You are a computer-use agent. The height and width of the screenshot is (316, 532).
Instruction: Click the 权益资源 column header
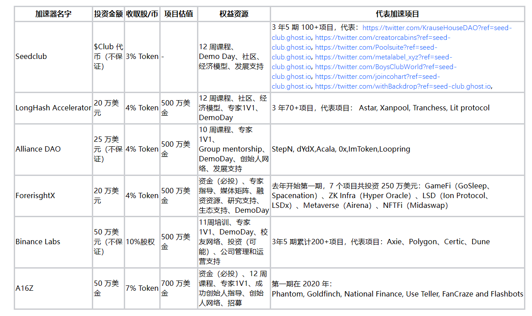(234, 14)
